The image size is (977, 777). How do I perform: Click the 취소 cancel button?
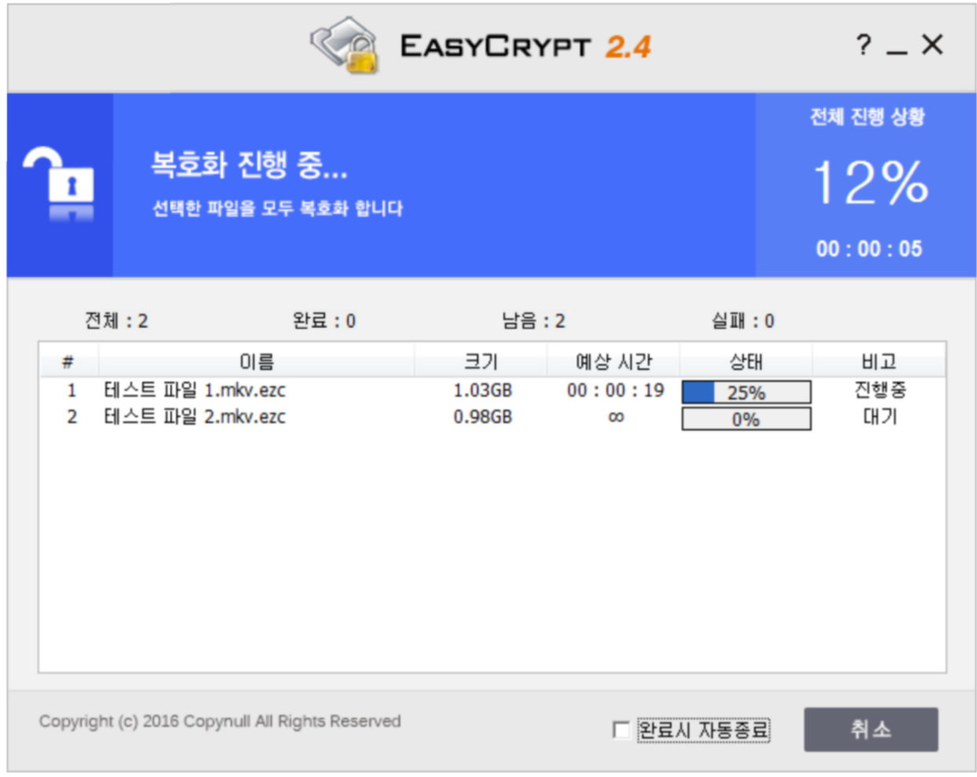(871, 729)
